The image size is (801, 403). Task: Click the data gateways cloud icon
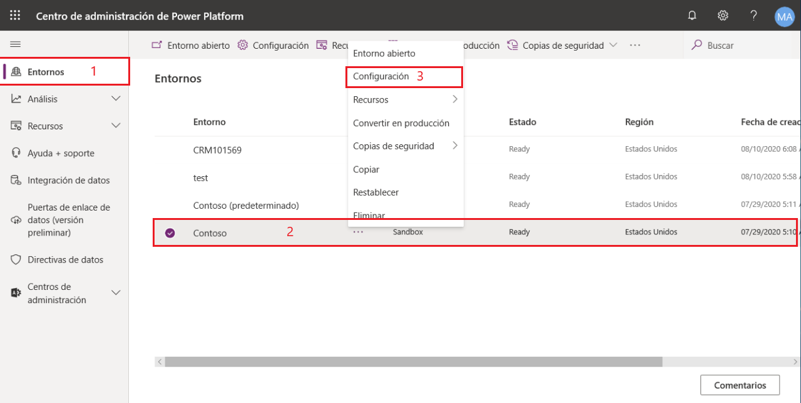16,220
